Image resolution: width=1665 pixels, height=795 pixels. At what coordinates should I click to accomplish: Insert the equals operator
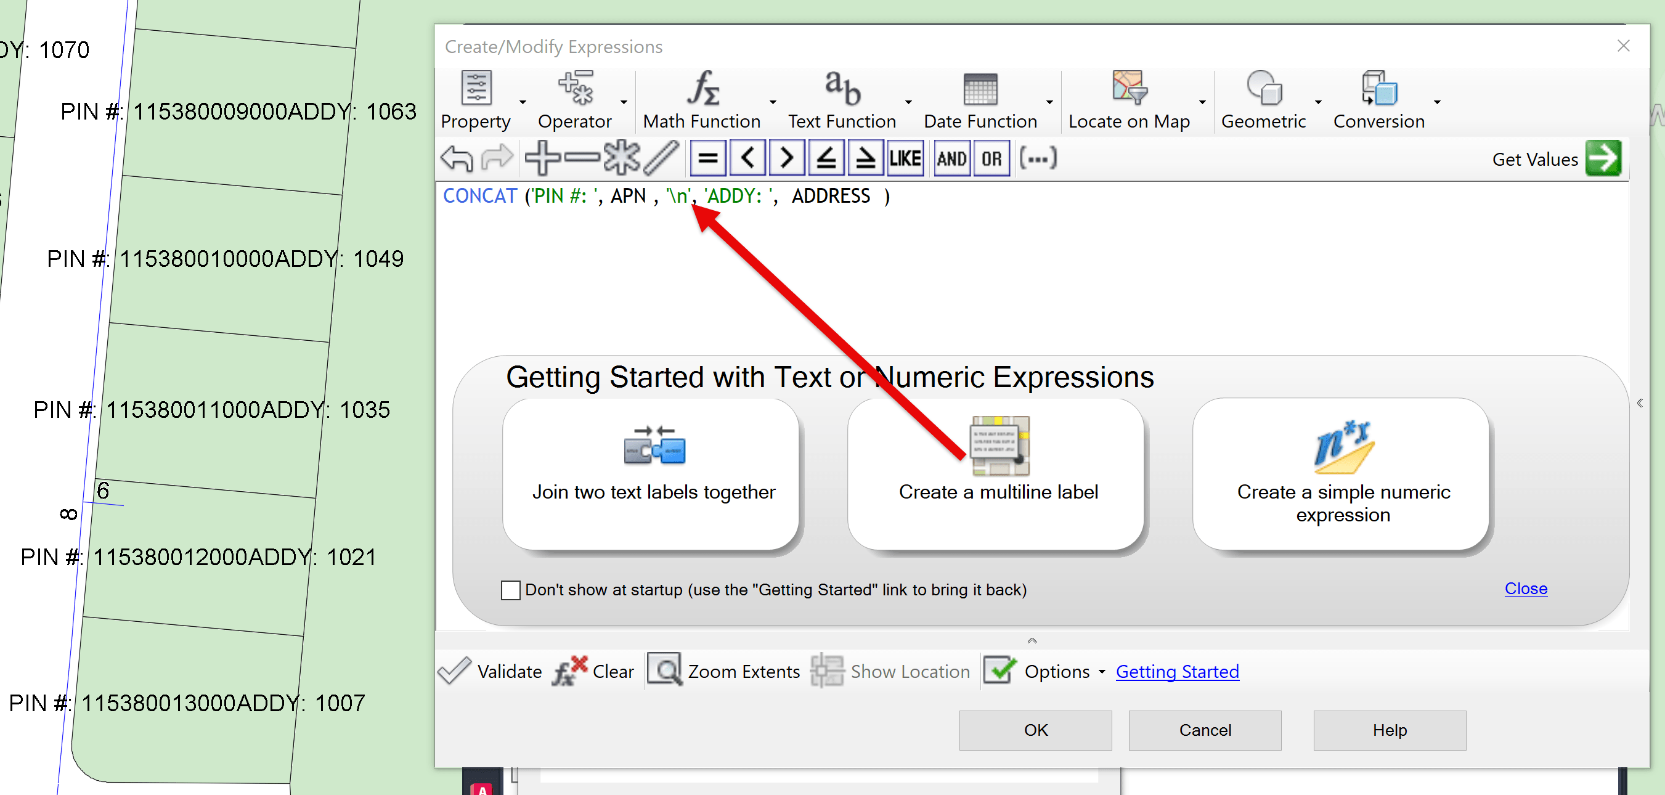tap(709, 158)
